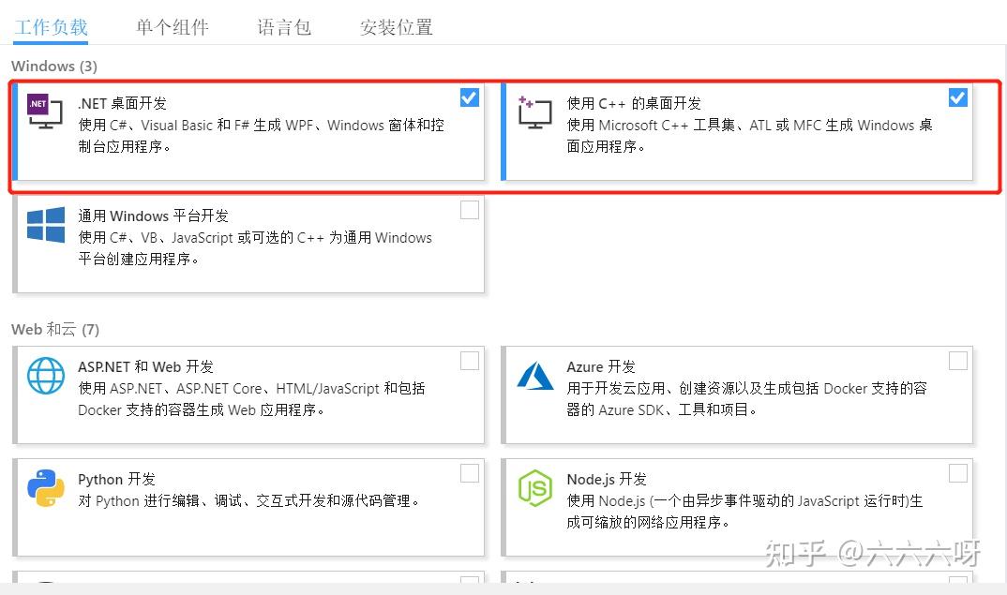Click the description mentioning JavaScript 运行时
Image resolution: width=1007 pixels, height=595 pixels.
tap(744, 511)
